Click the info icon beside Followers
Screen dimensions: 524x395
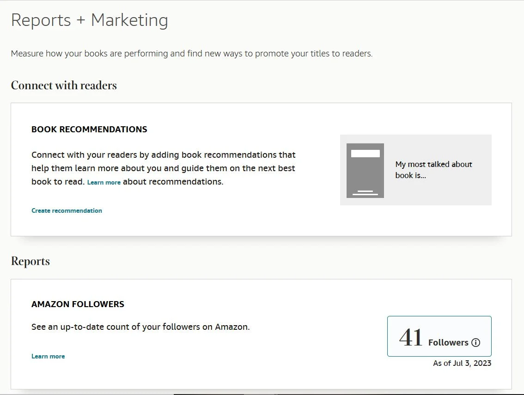coord(475,343)
